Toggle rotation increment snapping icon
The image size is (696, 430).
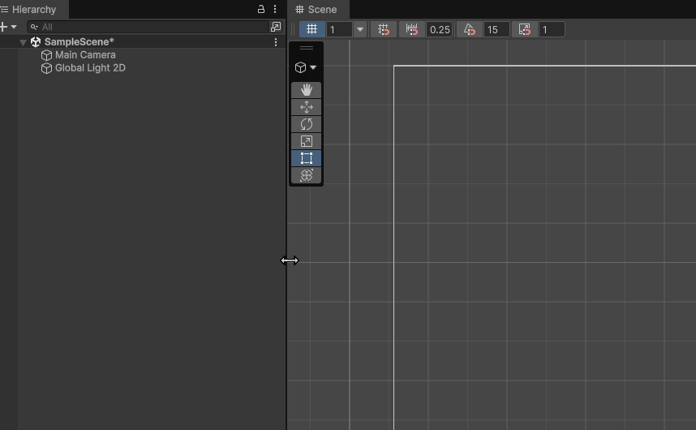pyautogui.click(x=469, y=30)
